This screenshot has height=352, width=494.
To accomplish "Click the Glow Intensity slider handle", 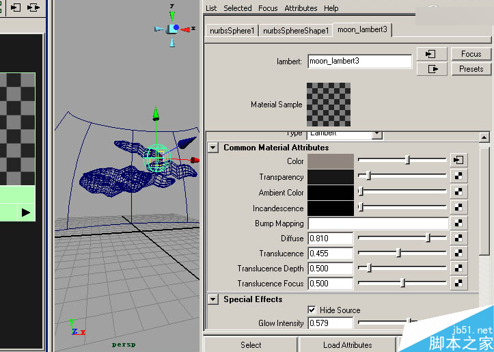I will 409,322.
